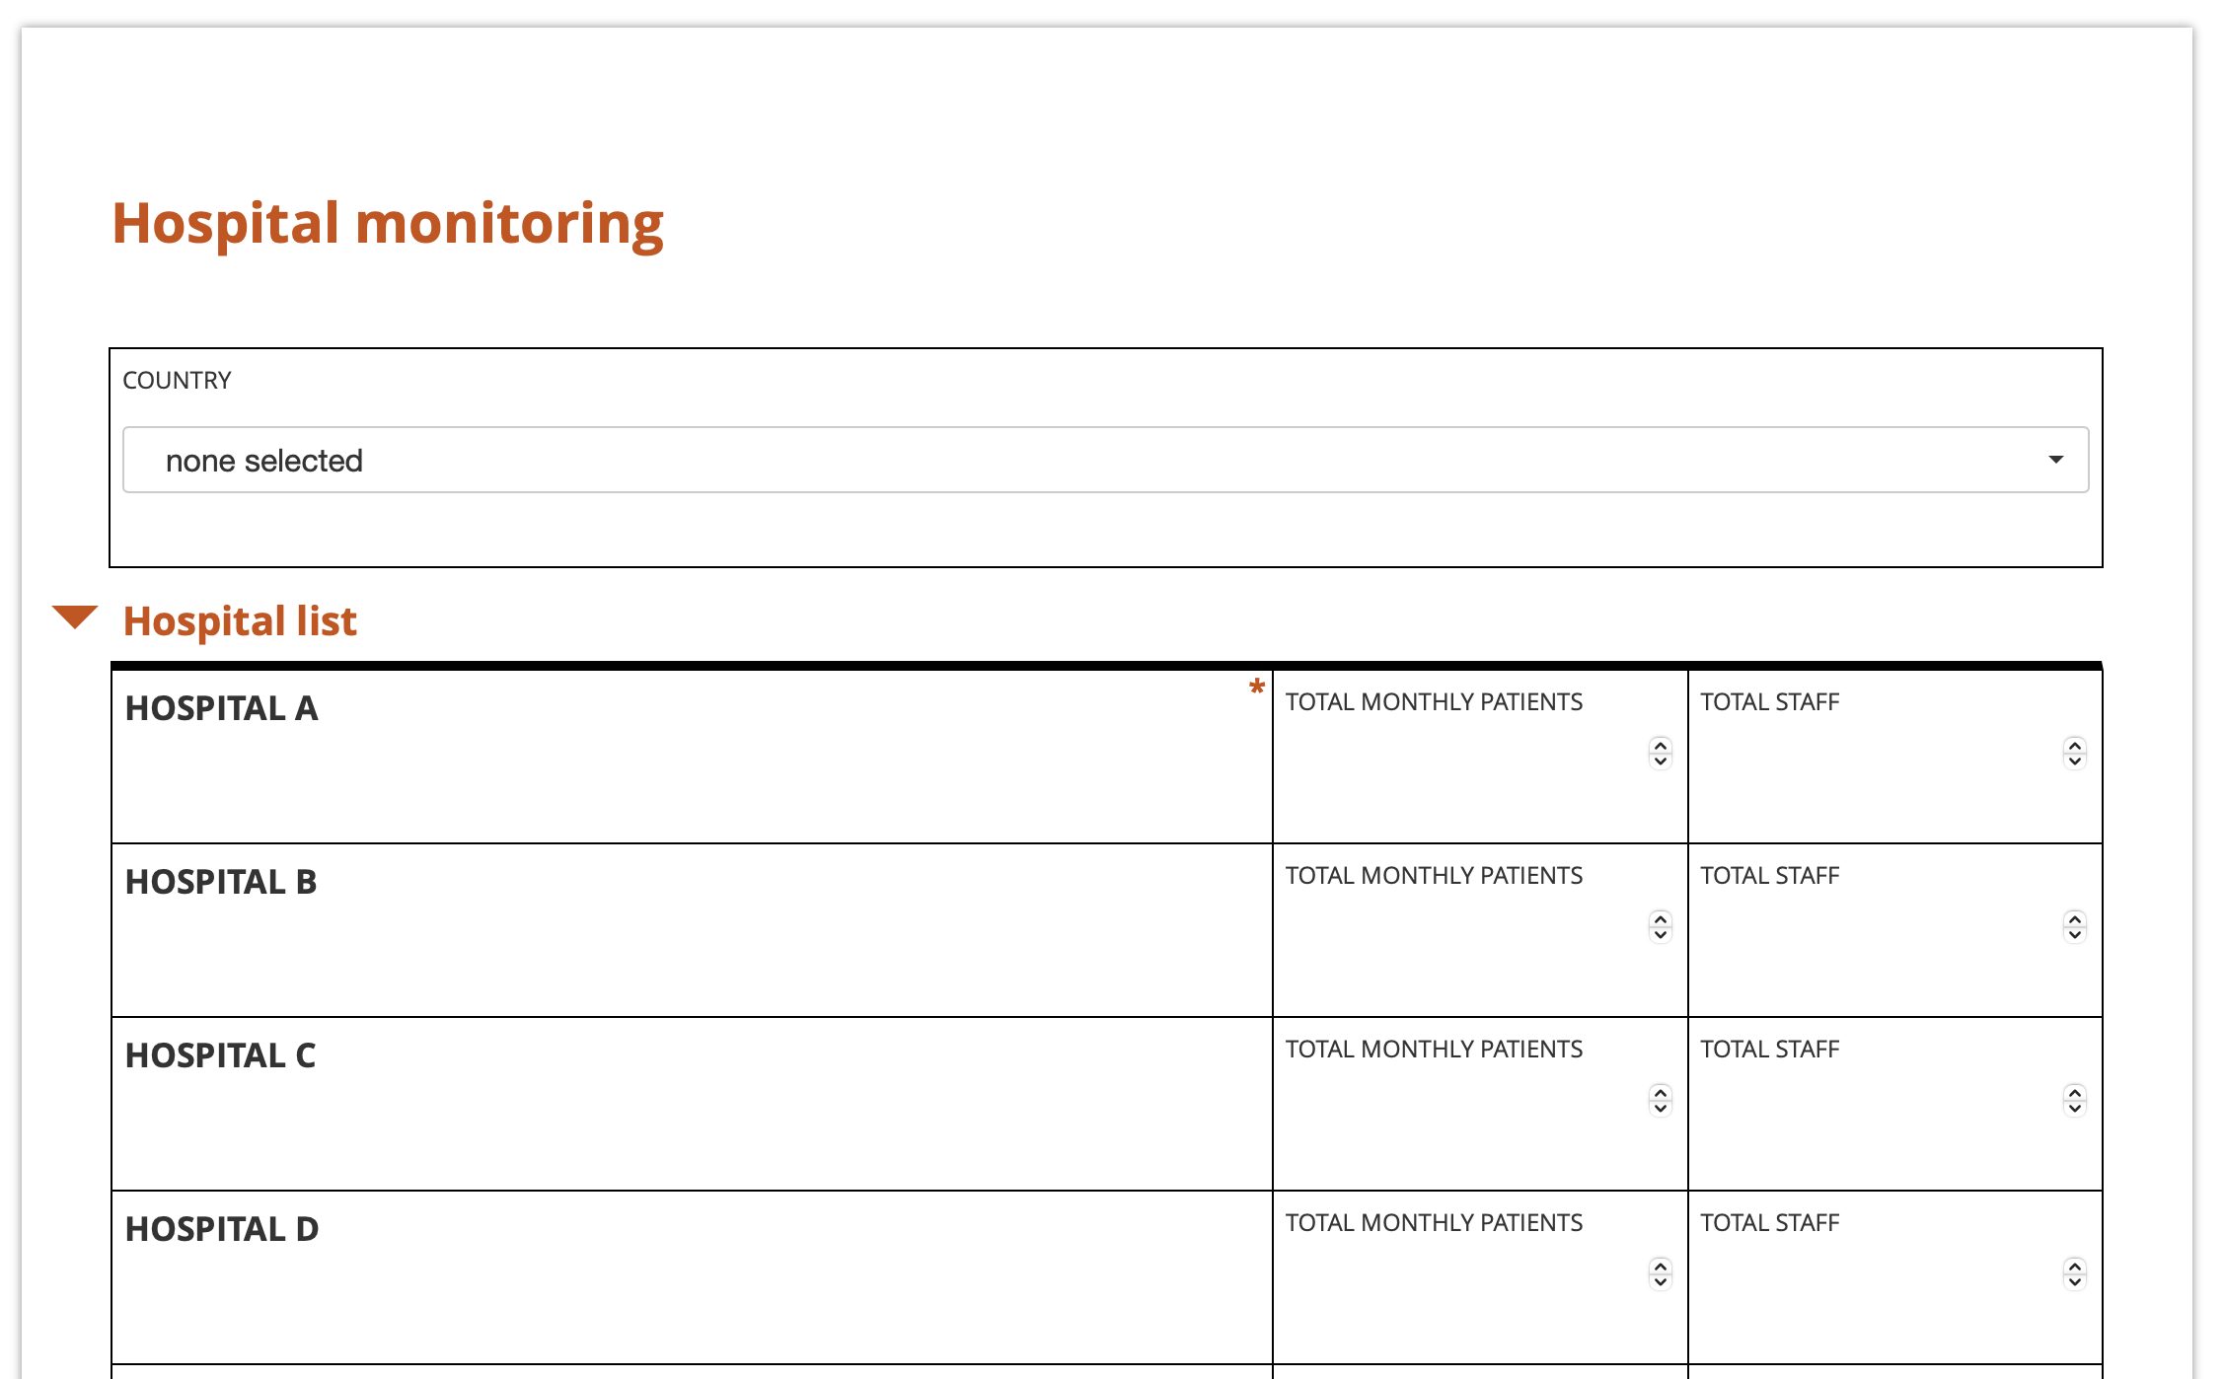Click the Hospital list section heading
Viewport: 2224px width, 1379px height.
pyautogui.click(x=240, y=621)
